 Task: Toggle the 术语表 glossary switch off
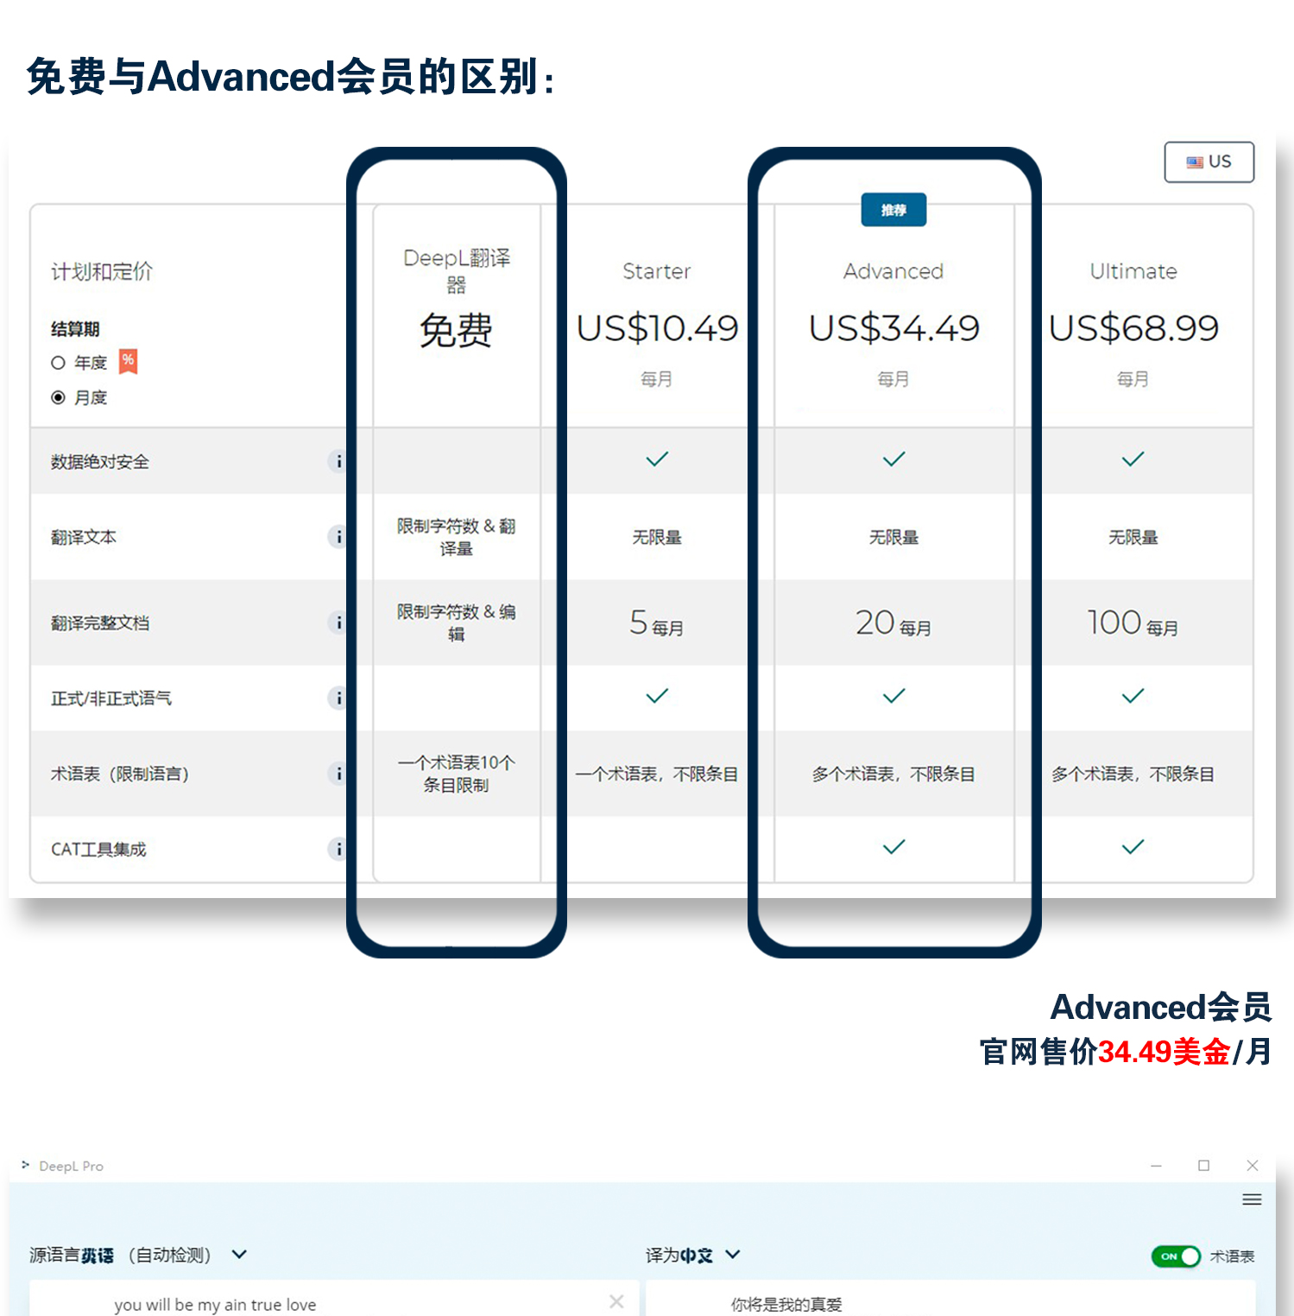pos(1176,1256)
